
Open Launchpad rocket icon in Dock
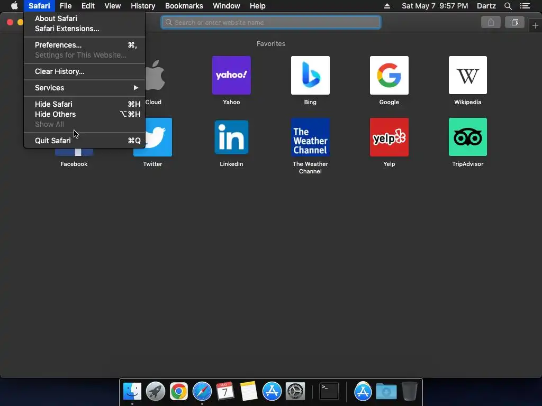tap(156, 391)
